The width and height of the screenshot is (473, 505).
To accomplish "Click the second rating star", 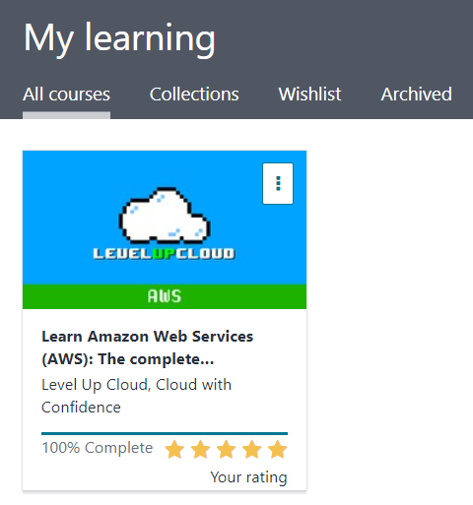I will tap(200, 449).
